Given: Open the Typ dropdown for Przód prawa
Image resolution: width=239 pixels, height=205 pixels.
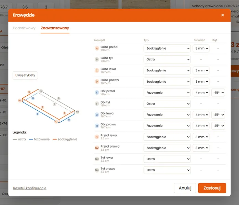Looking at the screenshot, I should 167,148.
